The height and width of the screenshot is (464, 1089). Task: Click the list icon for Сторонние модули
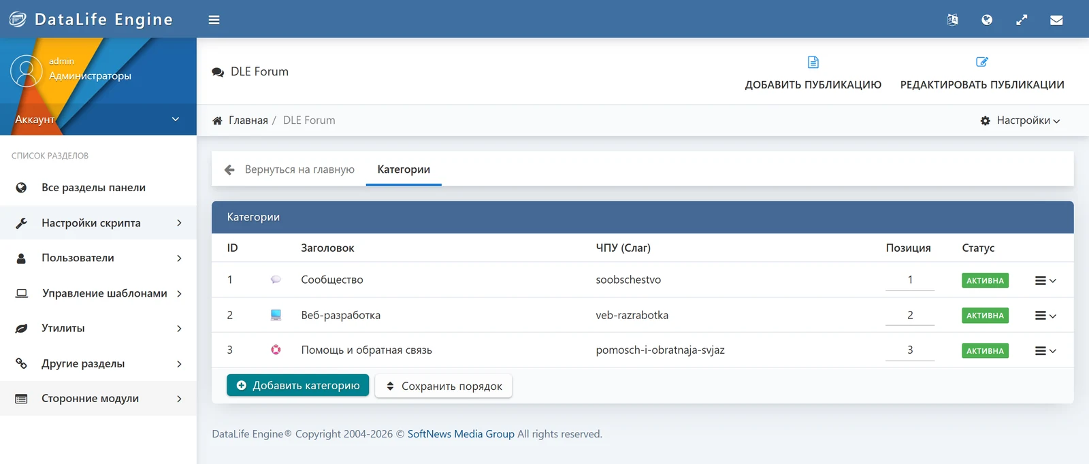(x=21, y=399)
